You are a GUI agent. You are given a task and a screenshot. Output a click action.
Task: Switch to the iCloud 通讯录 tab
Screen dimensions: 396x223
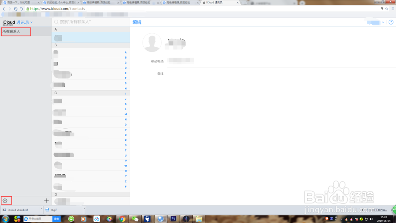(220, 2)
